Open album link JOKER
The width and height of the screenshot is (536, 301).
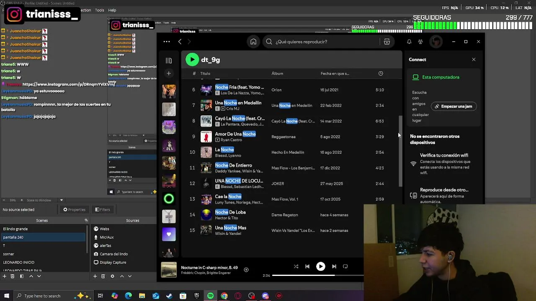coord(278,184)
